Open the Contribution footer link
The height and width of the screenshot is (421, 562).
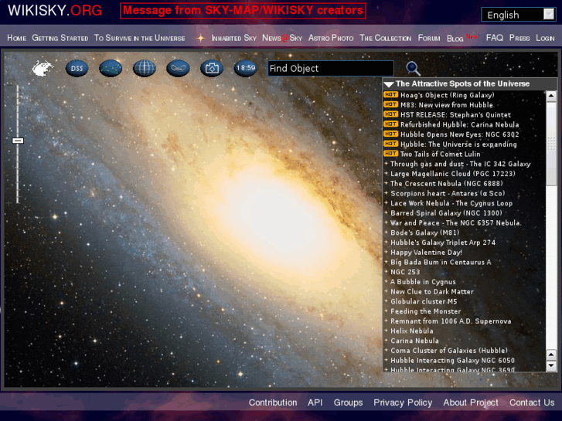pos(273,402)
